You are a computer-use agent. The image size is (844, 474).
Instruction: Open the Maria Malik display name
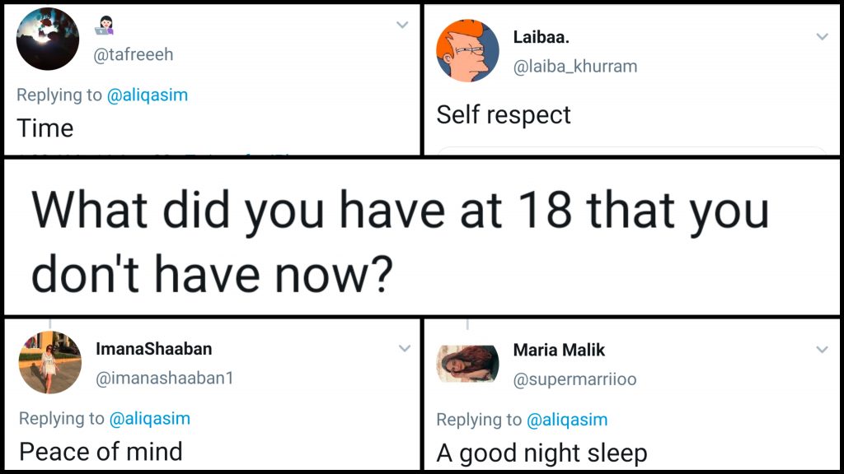point(559,350)
